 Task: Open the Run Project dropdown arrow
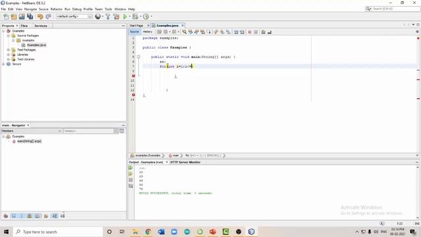click(130, 16)
